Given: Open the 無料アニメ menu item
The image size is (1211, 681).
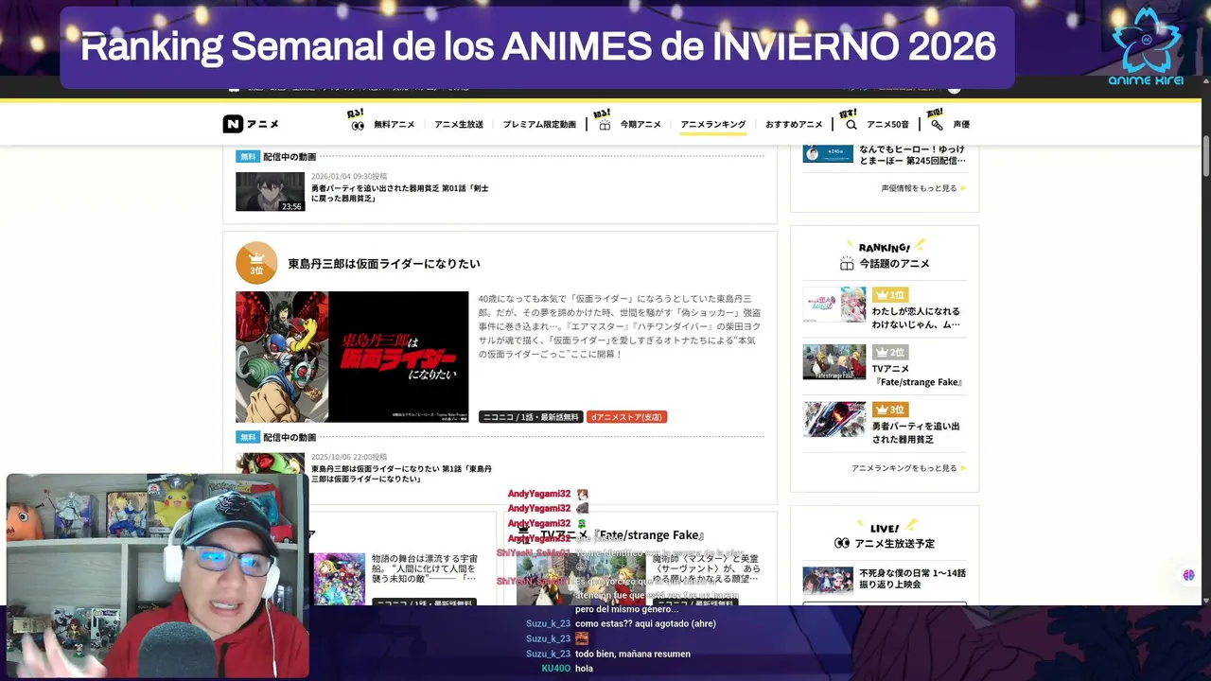Looking at the screenshot, I should (394, 125).
